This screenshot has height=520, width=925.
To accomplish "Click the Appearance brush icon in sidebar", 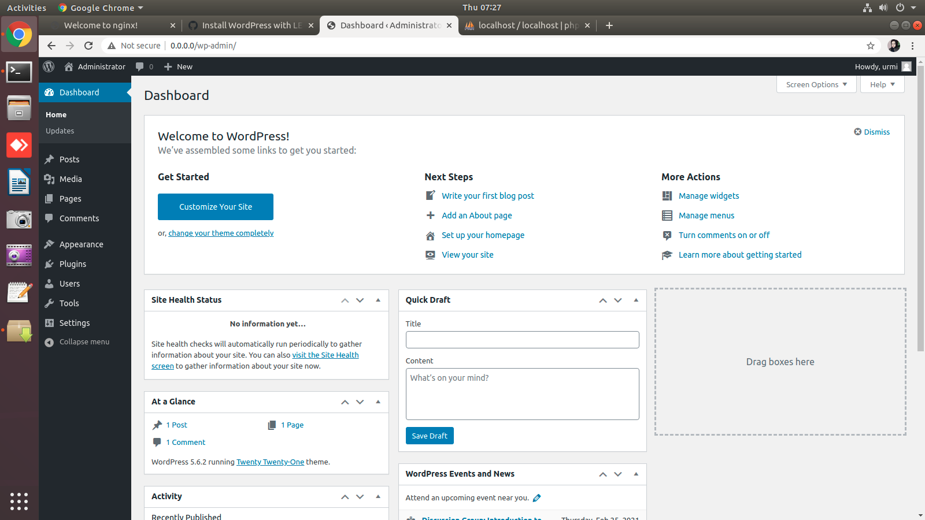I will [49, 244].
